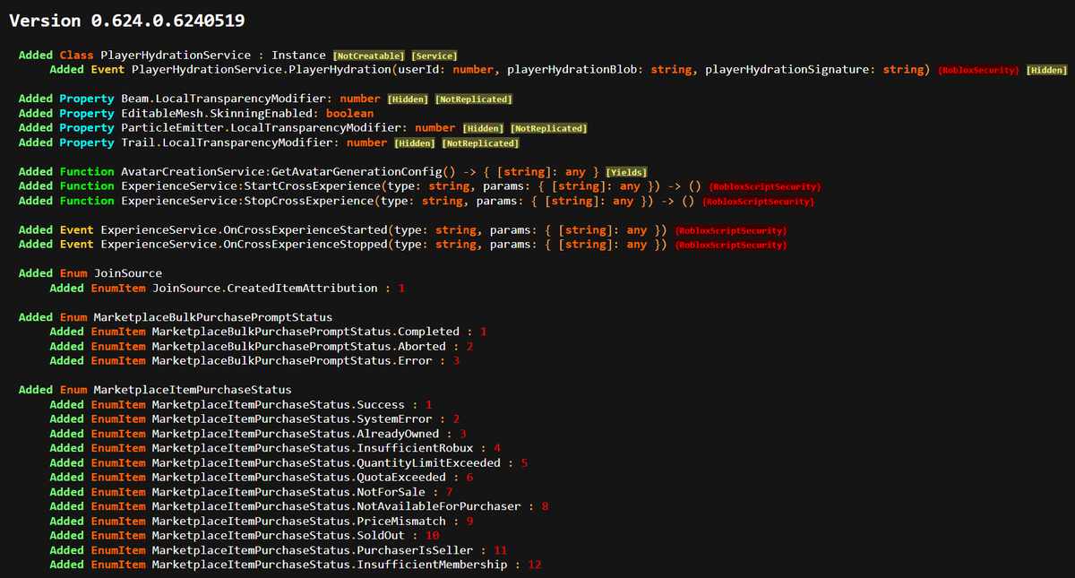Viewport: 1075px width, 578px height.
Task: Click the Yields tag on GetAvatarGenerationConfig
Action: tap(627, 172)
